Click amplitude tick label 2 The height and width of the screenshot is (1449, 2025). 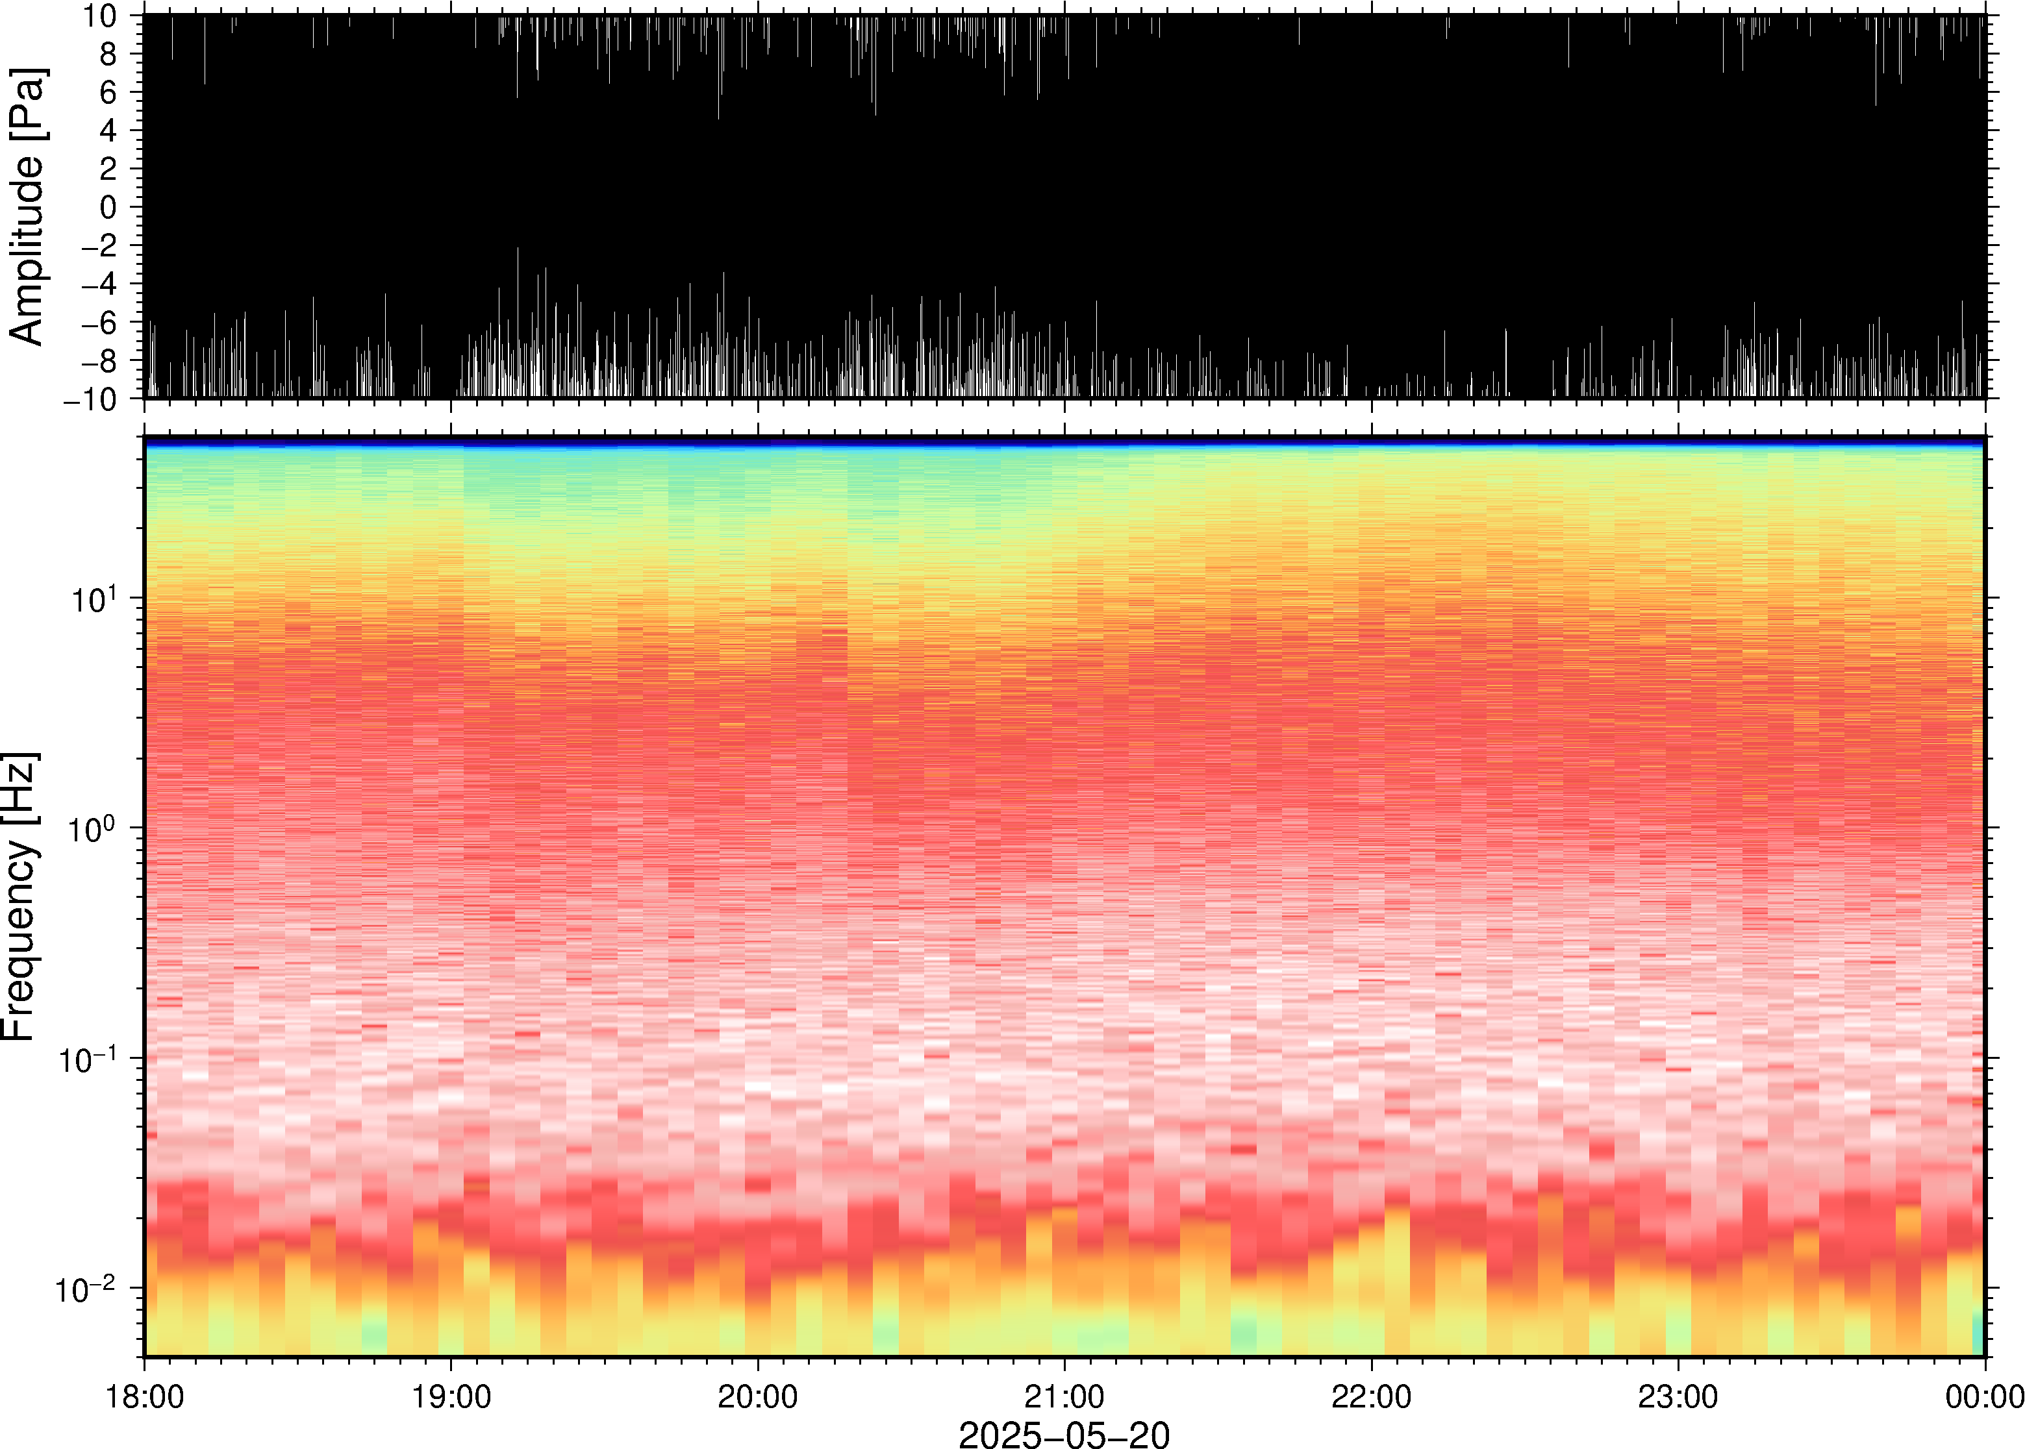[x=108, y=169]
